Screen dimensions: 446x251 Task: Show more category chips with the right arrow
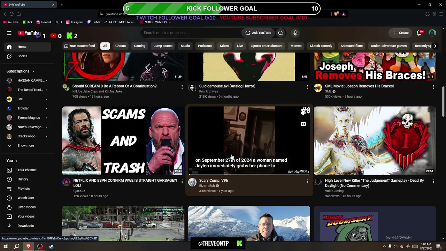435,46
